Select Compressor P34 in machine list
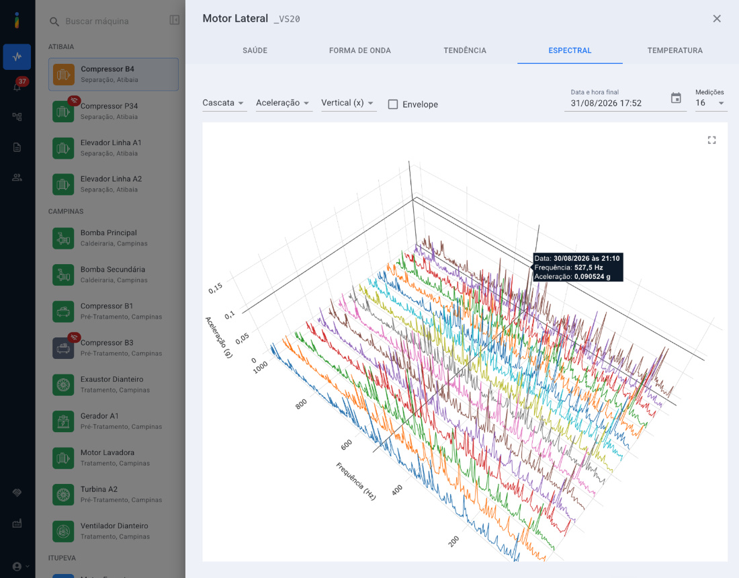Viewport: 739px width, 578px height. (113, 112)
